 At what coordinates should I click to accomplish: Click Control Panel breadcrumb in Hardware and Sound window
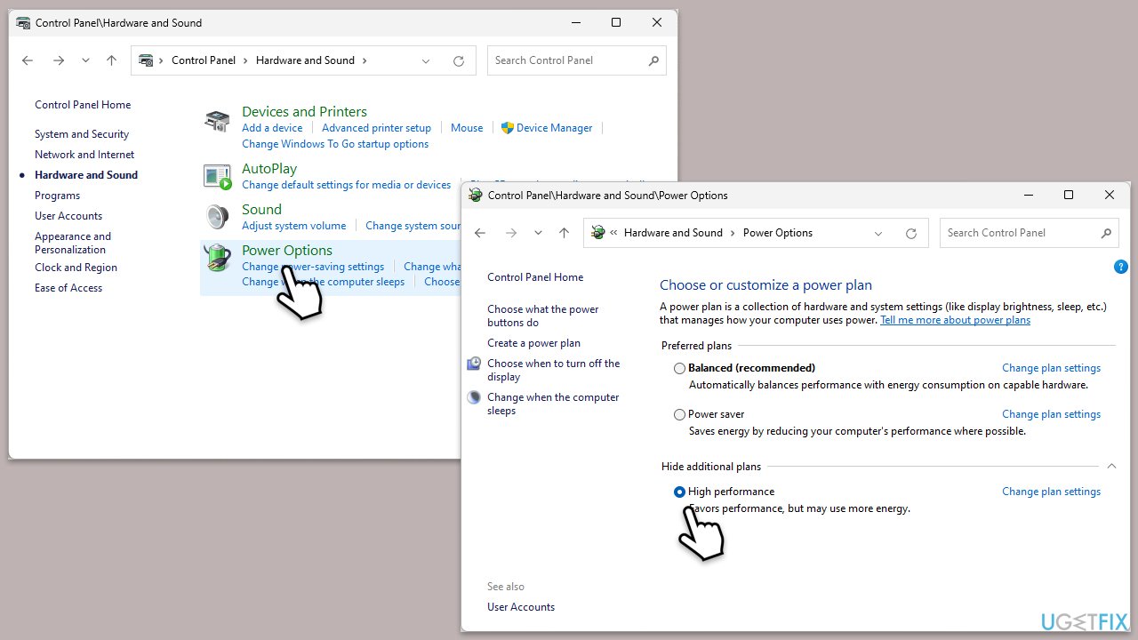click(204, 60)
